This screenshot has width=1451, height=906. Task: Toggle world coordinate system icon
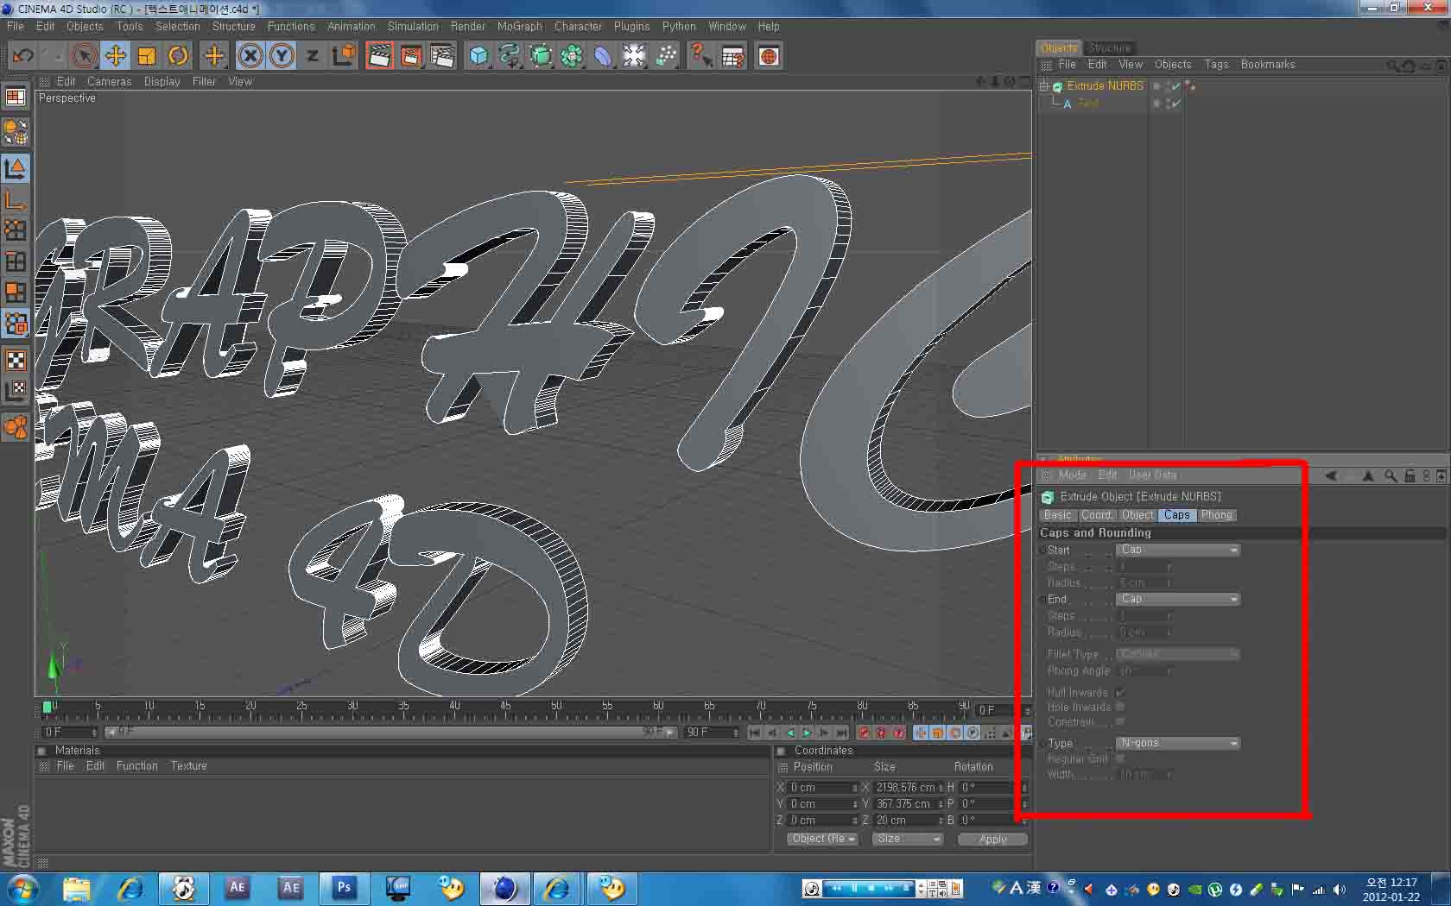coord(343,56)
